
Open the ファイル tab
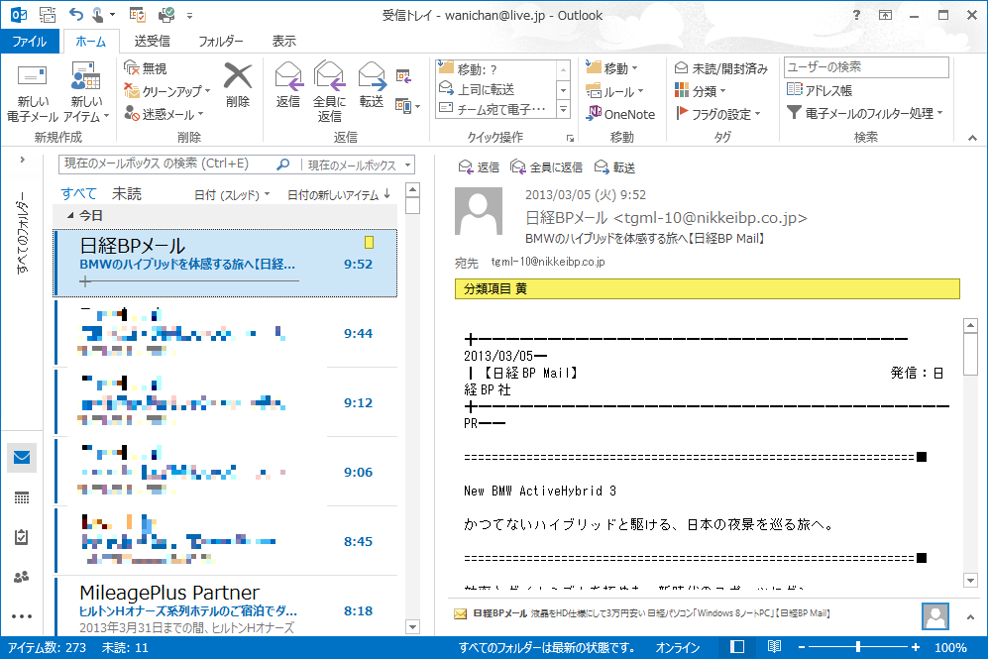click(x=30, y=41)
